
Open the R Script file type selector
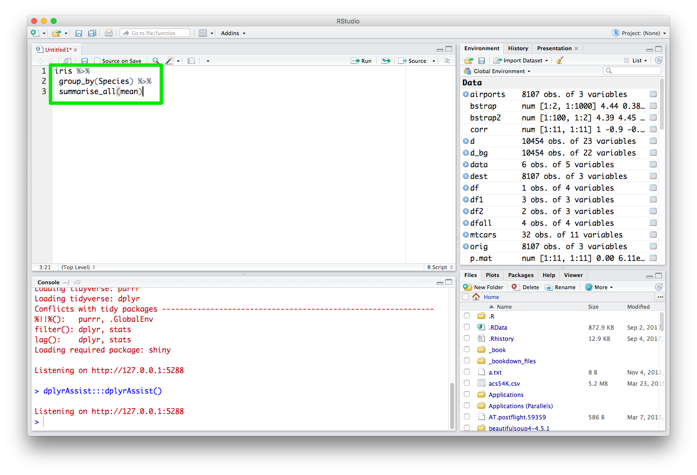[440, 267]
